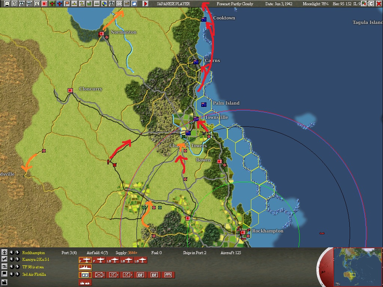383x287 pixels.
Task: Click the Japanese rising sun toolbar icon
Action: point(45,4)
